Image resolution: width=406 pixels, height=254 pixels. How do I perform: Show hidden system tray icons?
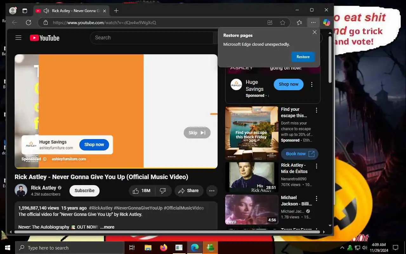(x=342, y=248)
